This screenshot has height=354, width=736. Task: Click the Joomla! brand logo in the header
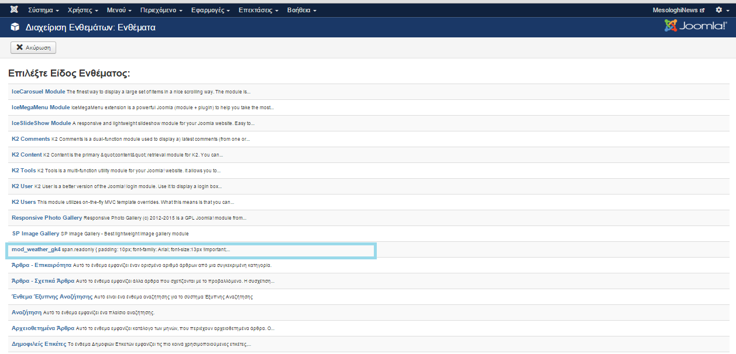[x=696, y=26]
